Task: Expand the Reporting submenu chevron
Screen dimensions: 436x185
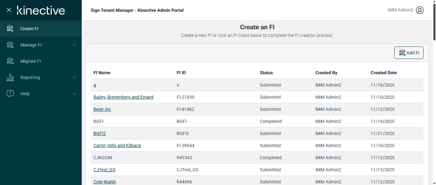Action: pyautogui.click(x=75, y=77)
